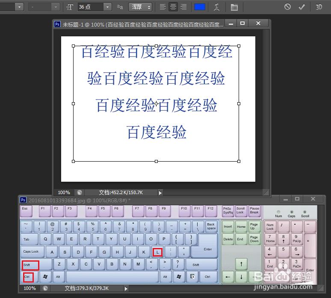Screen dimensions: 331x298
Task: Maximize the 2016081013393684.jpg window
Action: point(297,199)
